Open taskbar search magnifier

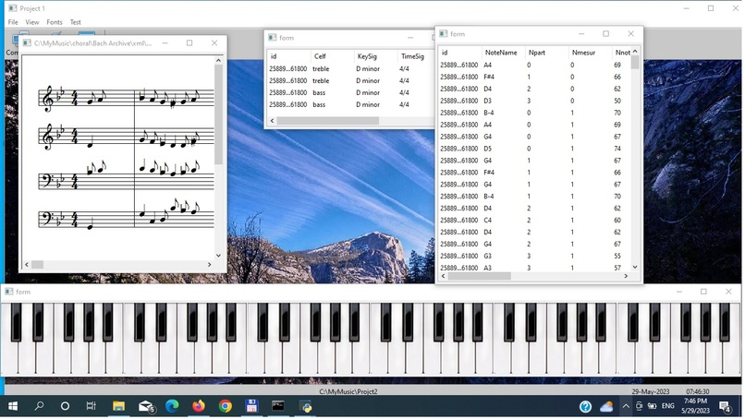click(x=39, y=406)
